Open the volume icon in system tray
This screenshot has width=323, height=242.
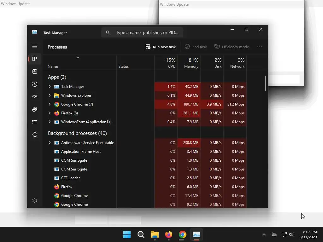click(291, 234)
